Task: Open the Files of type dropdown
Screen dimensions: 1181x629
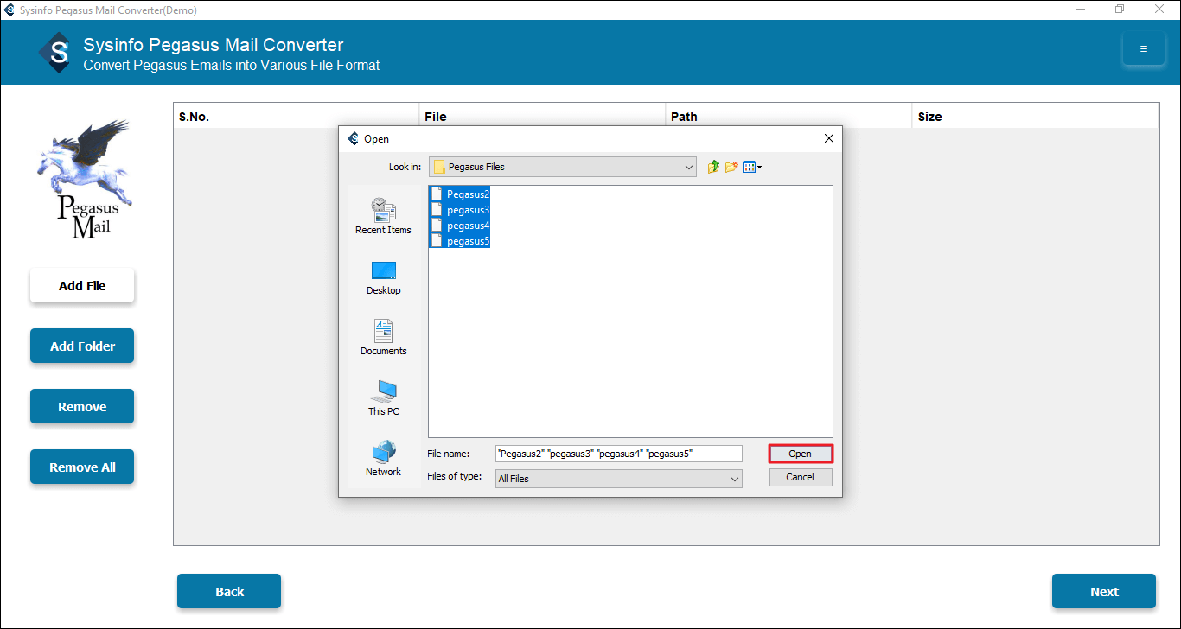Action: pyautogui.click(x=734, y=478)
